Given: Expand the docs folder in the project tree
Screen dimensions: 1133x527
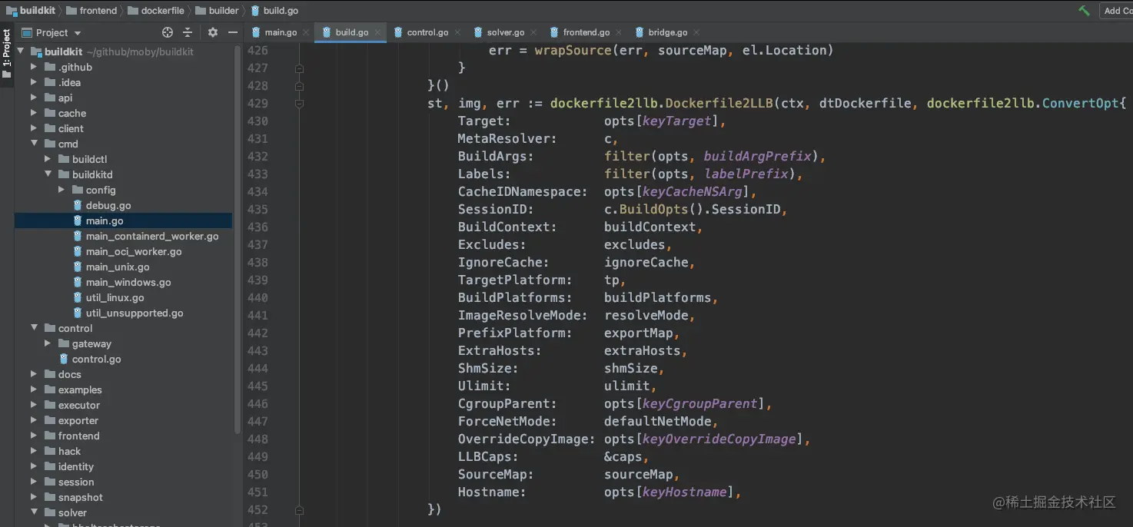Looking at the screenshot, I should pos(33,374).
